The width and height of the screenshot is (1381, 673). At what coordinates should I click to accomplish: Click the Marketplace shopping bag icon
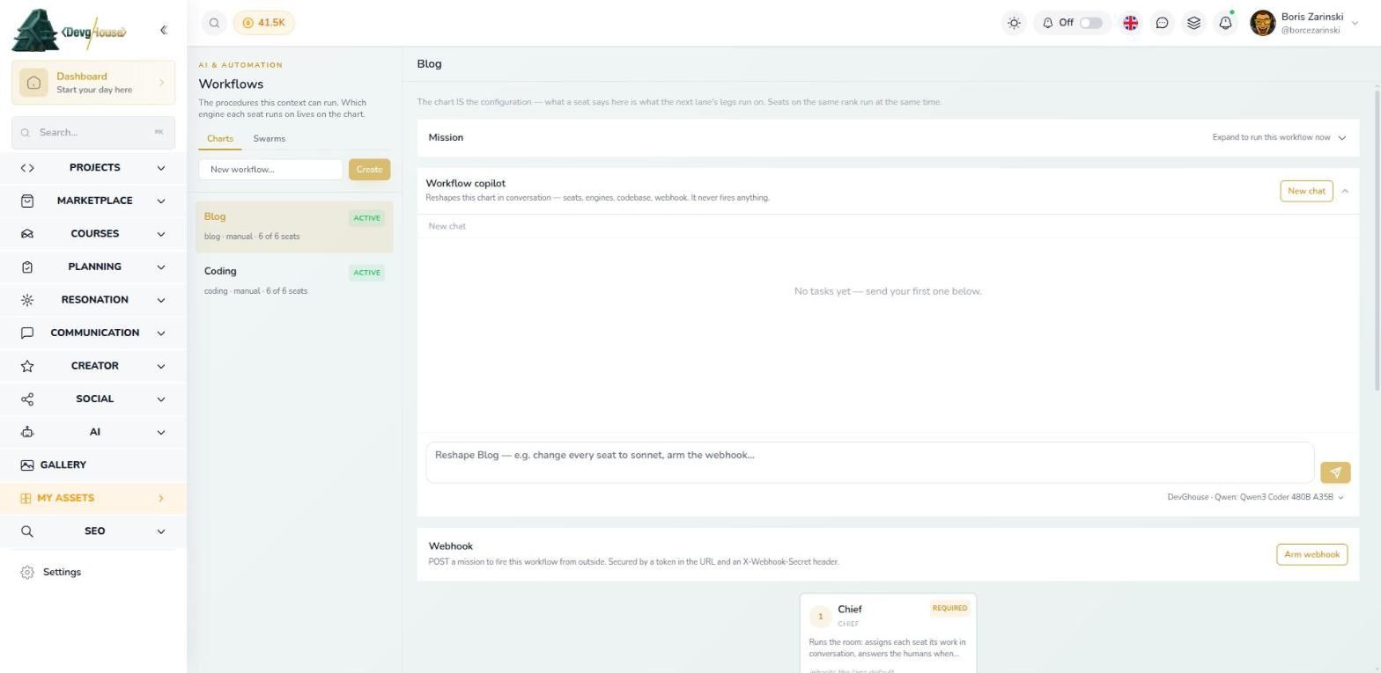27,201
